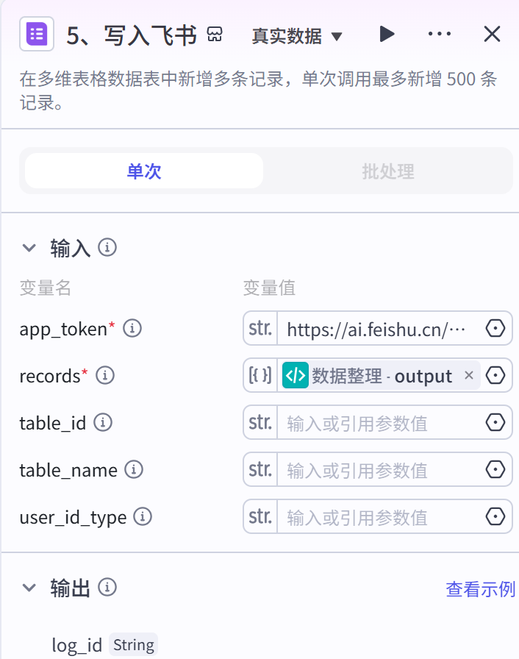Show info tooltip for table_id
The width and height of the screenshot is (519, 659).
pyautogui.click(x=103, y=422)
